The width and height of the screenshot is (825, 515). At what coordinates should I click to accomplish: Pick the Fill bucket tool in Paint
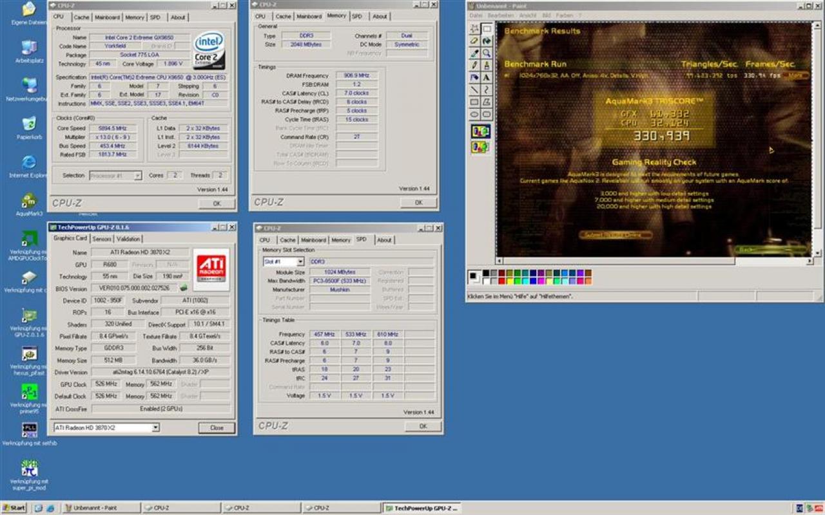point(487,41)
